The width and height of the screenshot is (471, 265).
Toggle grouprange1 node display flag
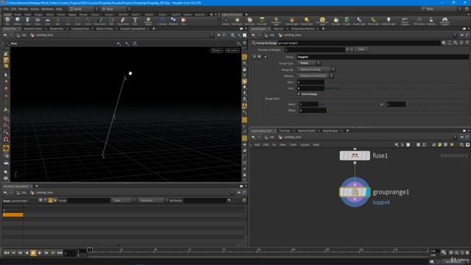(x=368, y=192)
